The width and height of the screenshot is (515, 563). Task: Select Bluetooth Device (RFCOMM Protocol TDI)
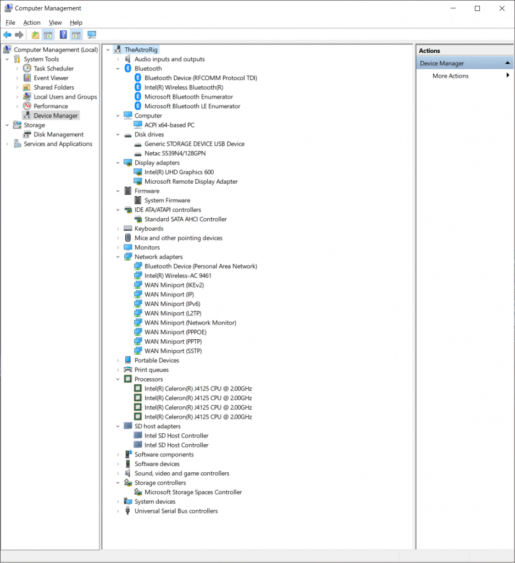201,78
